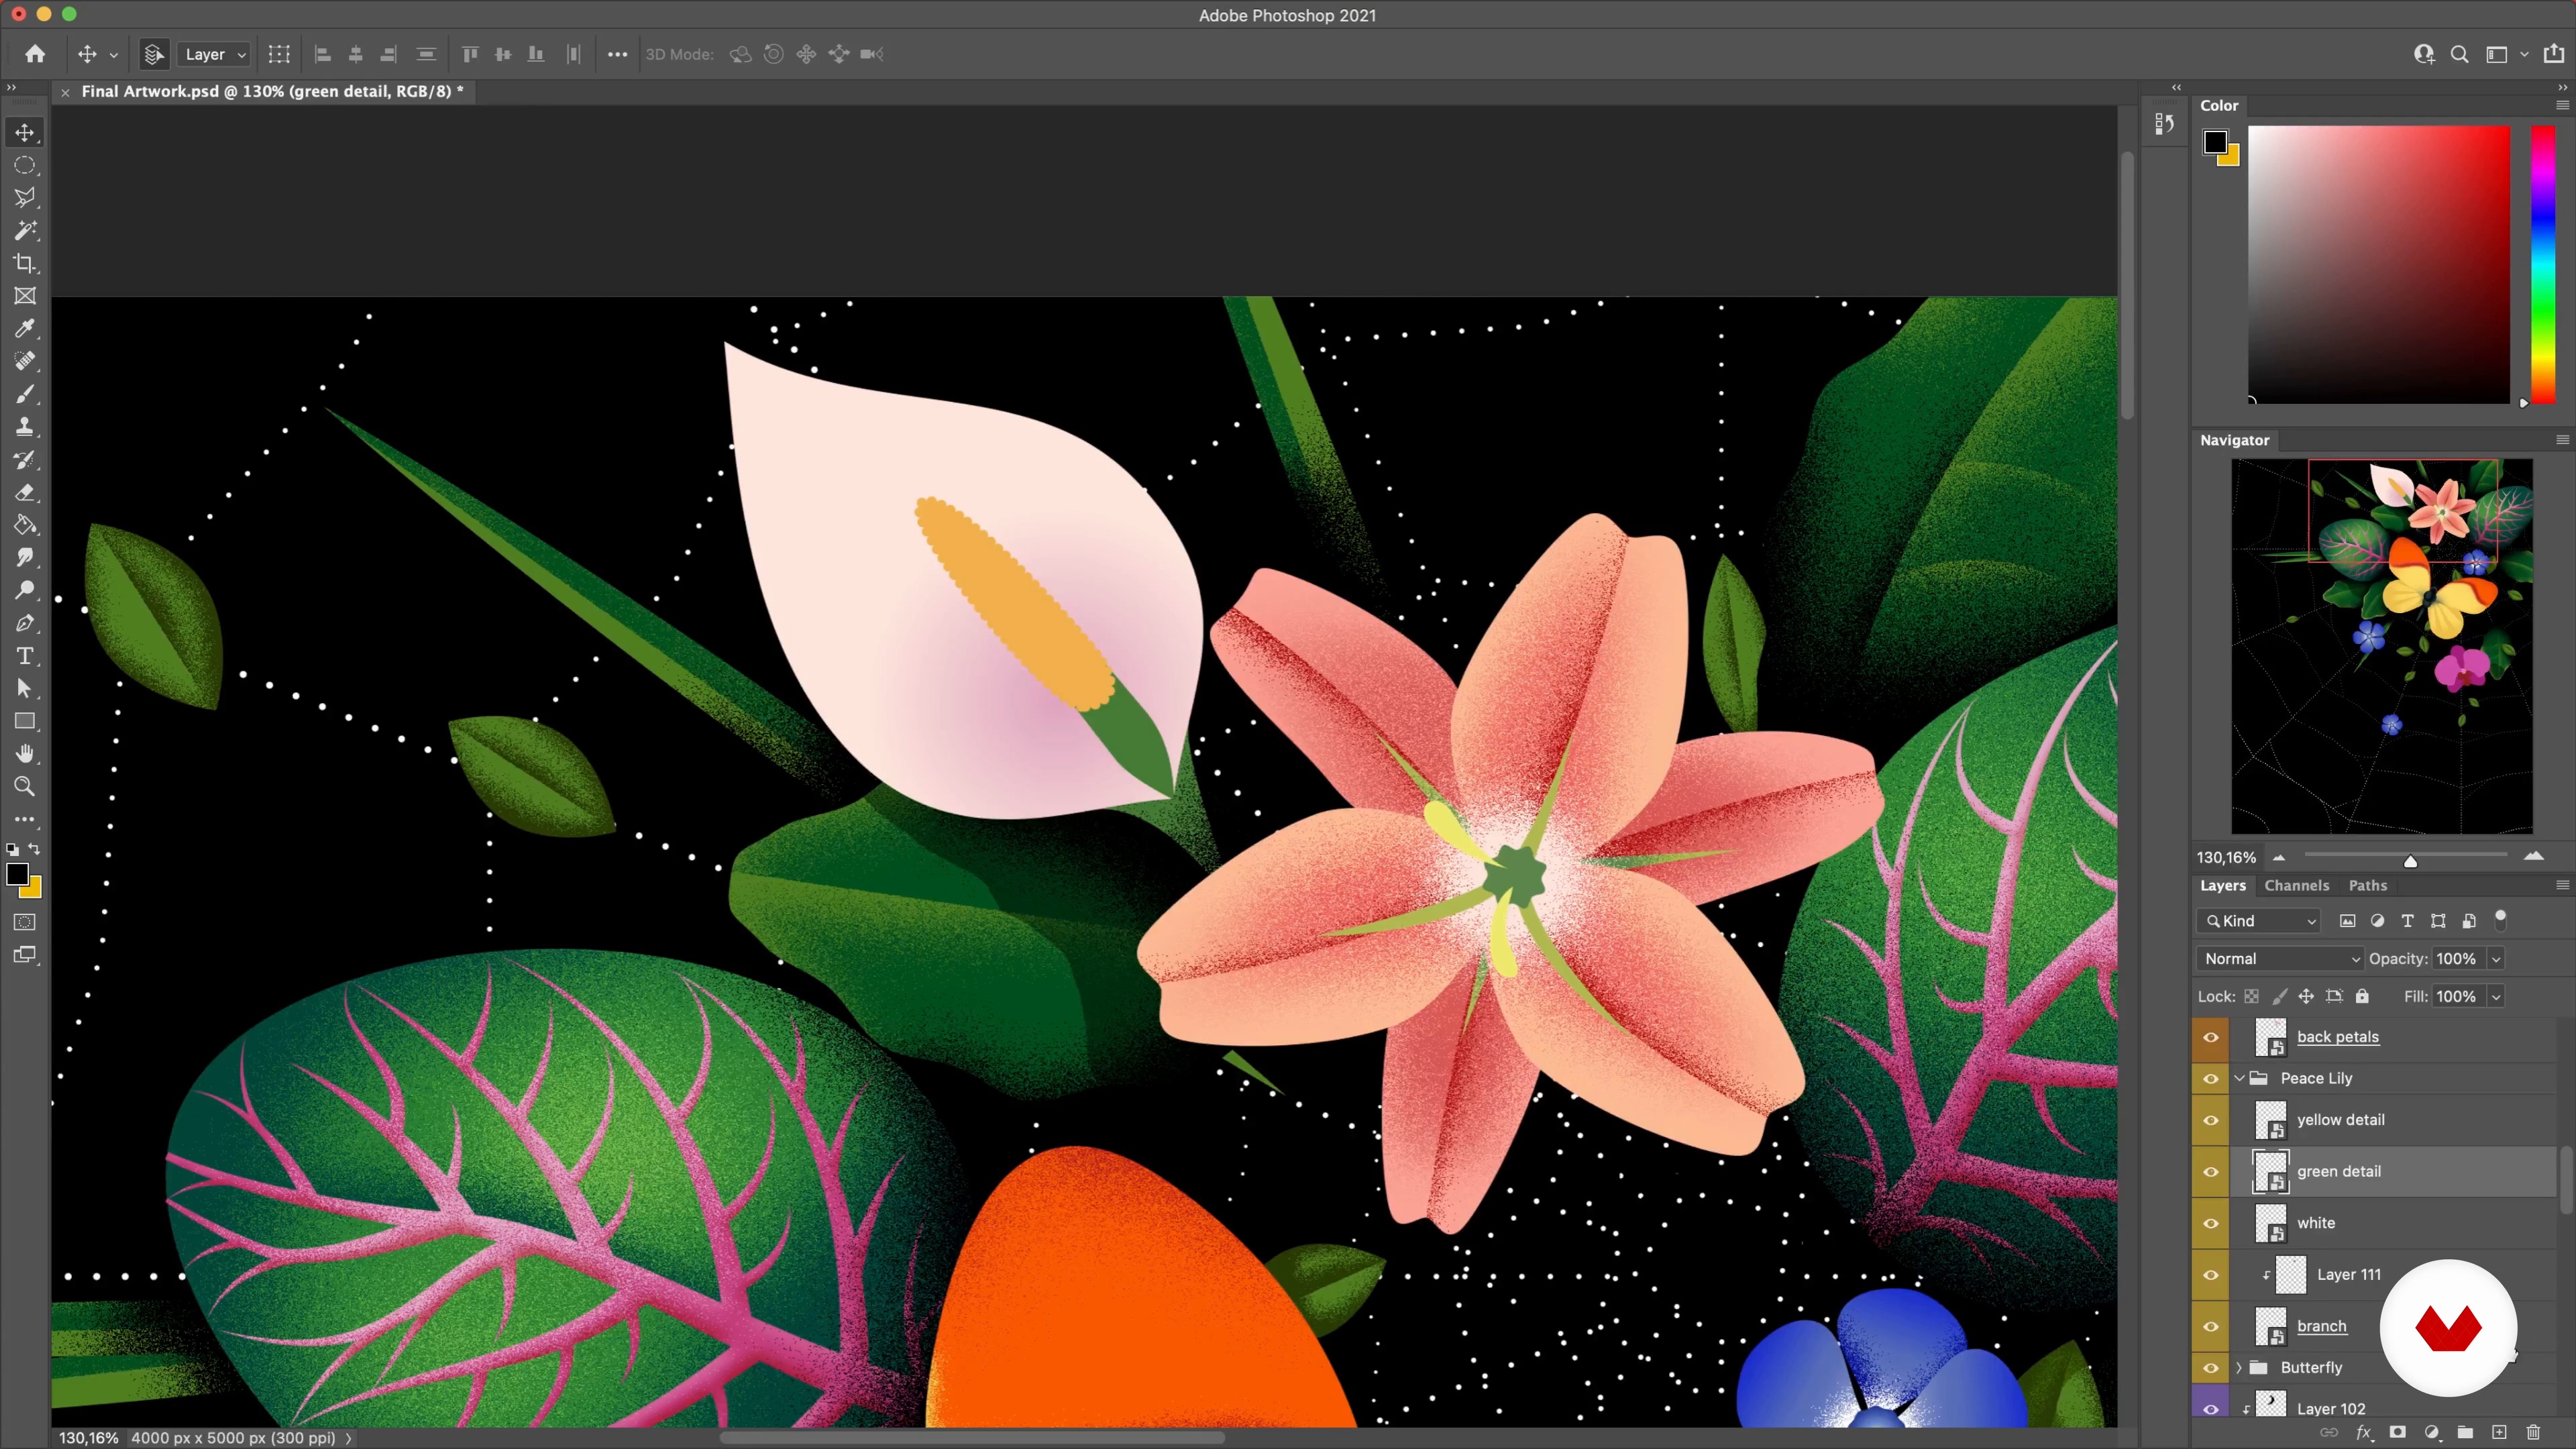Select the Dodge tool
The image size is (2576, 1449).
tap(25, 590)
